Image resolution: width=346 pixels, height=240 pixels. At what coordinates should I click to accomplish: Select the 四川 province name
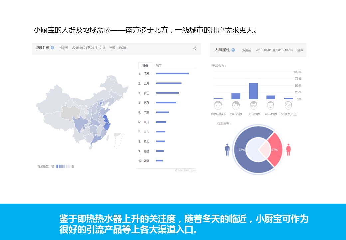(x=146, y=122)
